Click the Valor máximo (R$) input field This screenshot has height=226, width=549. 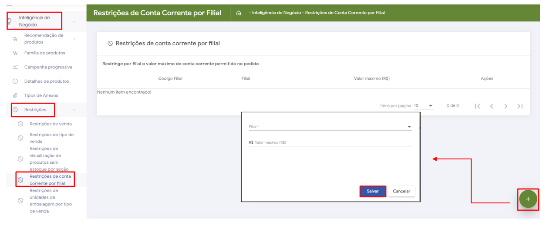333,142
